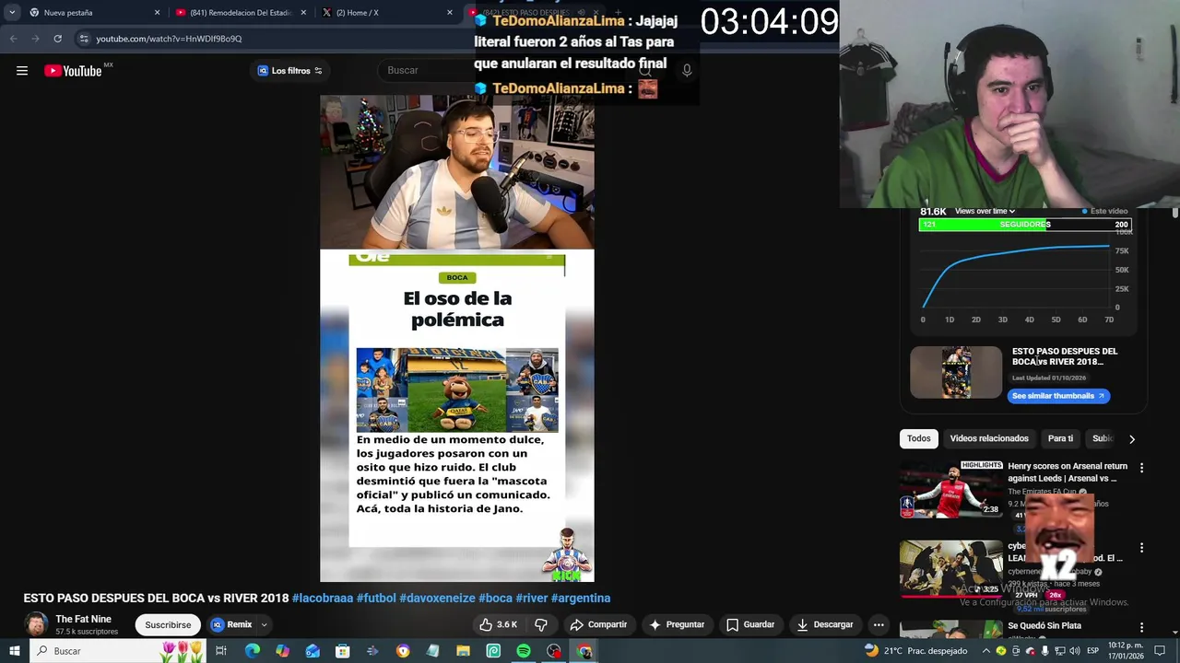Switch to Remodelacion Del Estadio tab

[x=241, y=13]
